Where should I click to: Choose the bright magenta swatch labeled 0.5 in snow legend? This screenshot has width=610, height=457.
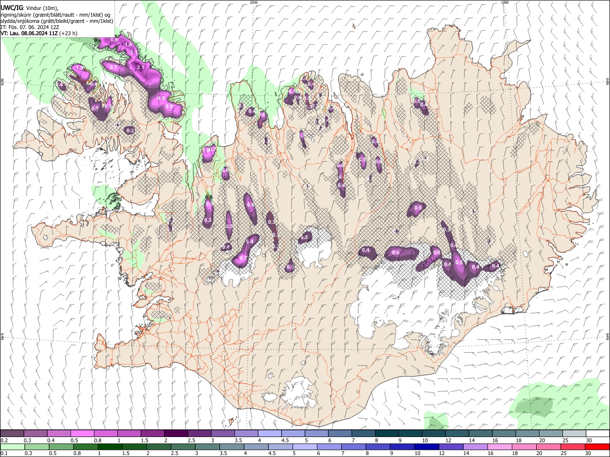tap(82, 433)
